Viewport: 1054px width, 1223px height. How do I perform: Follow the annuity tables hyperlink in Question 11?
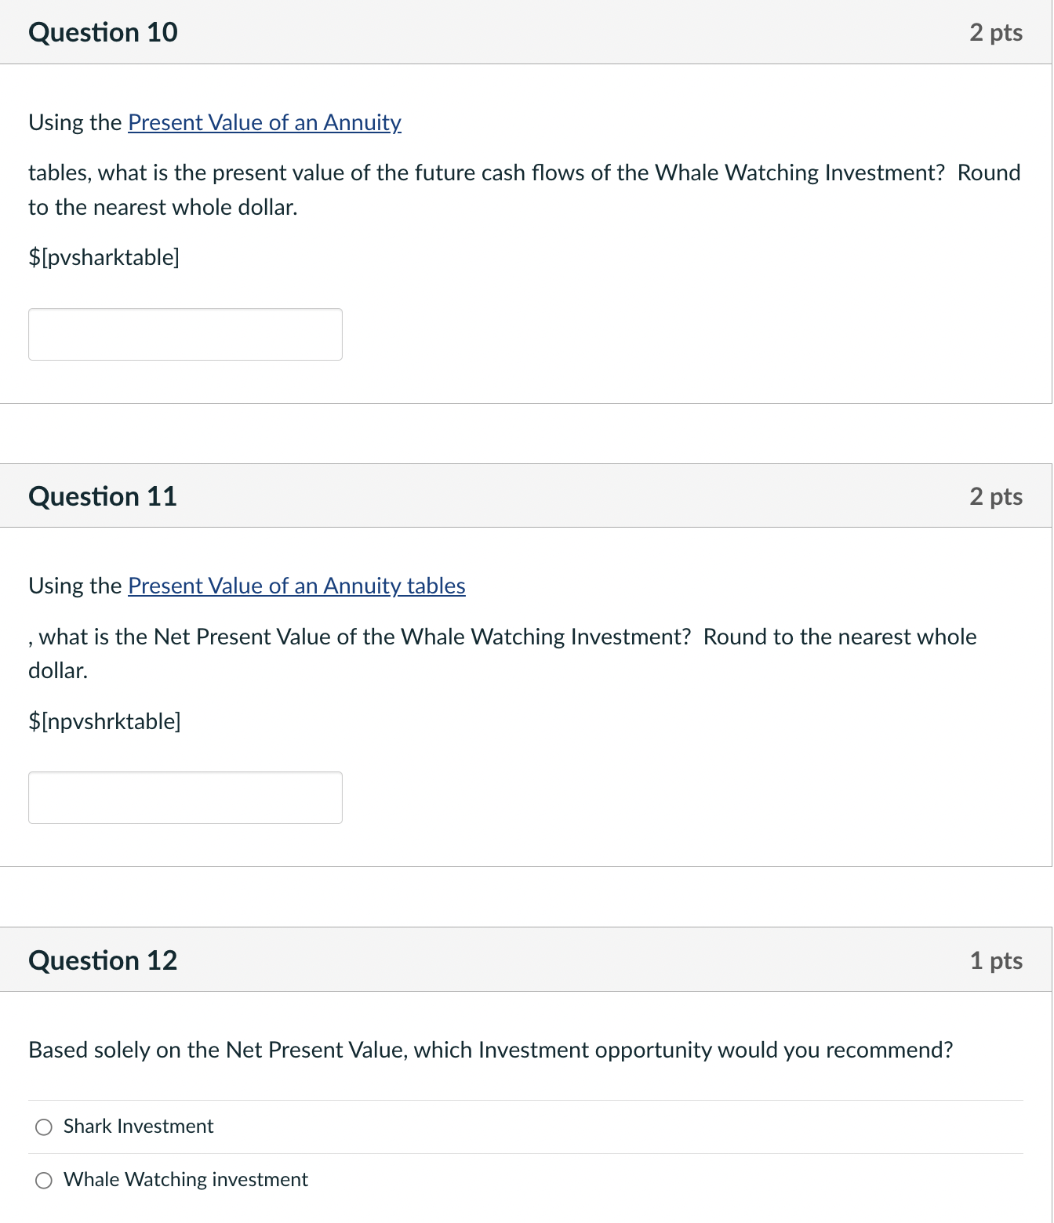[296, 586]
